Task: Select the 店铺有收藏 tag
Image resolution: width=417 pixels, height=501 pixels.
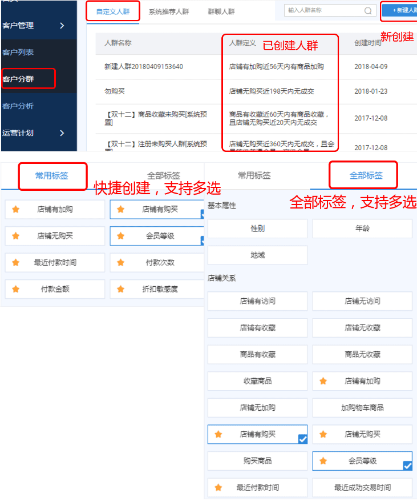Action: (257, 328)
